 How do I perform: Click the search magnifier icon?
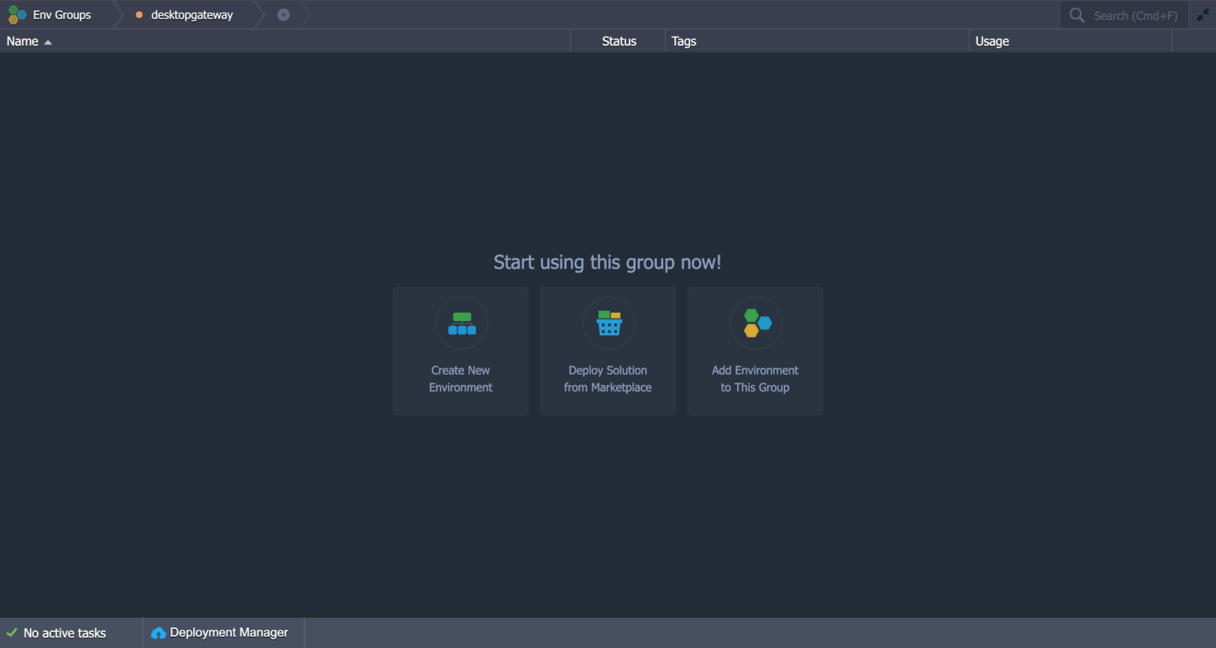(1077, 14)
